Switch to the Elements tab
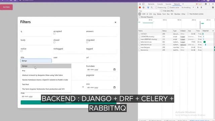The image size is (215, 121). (151, 4)
